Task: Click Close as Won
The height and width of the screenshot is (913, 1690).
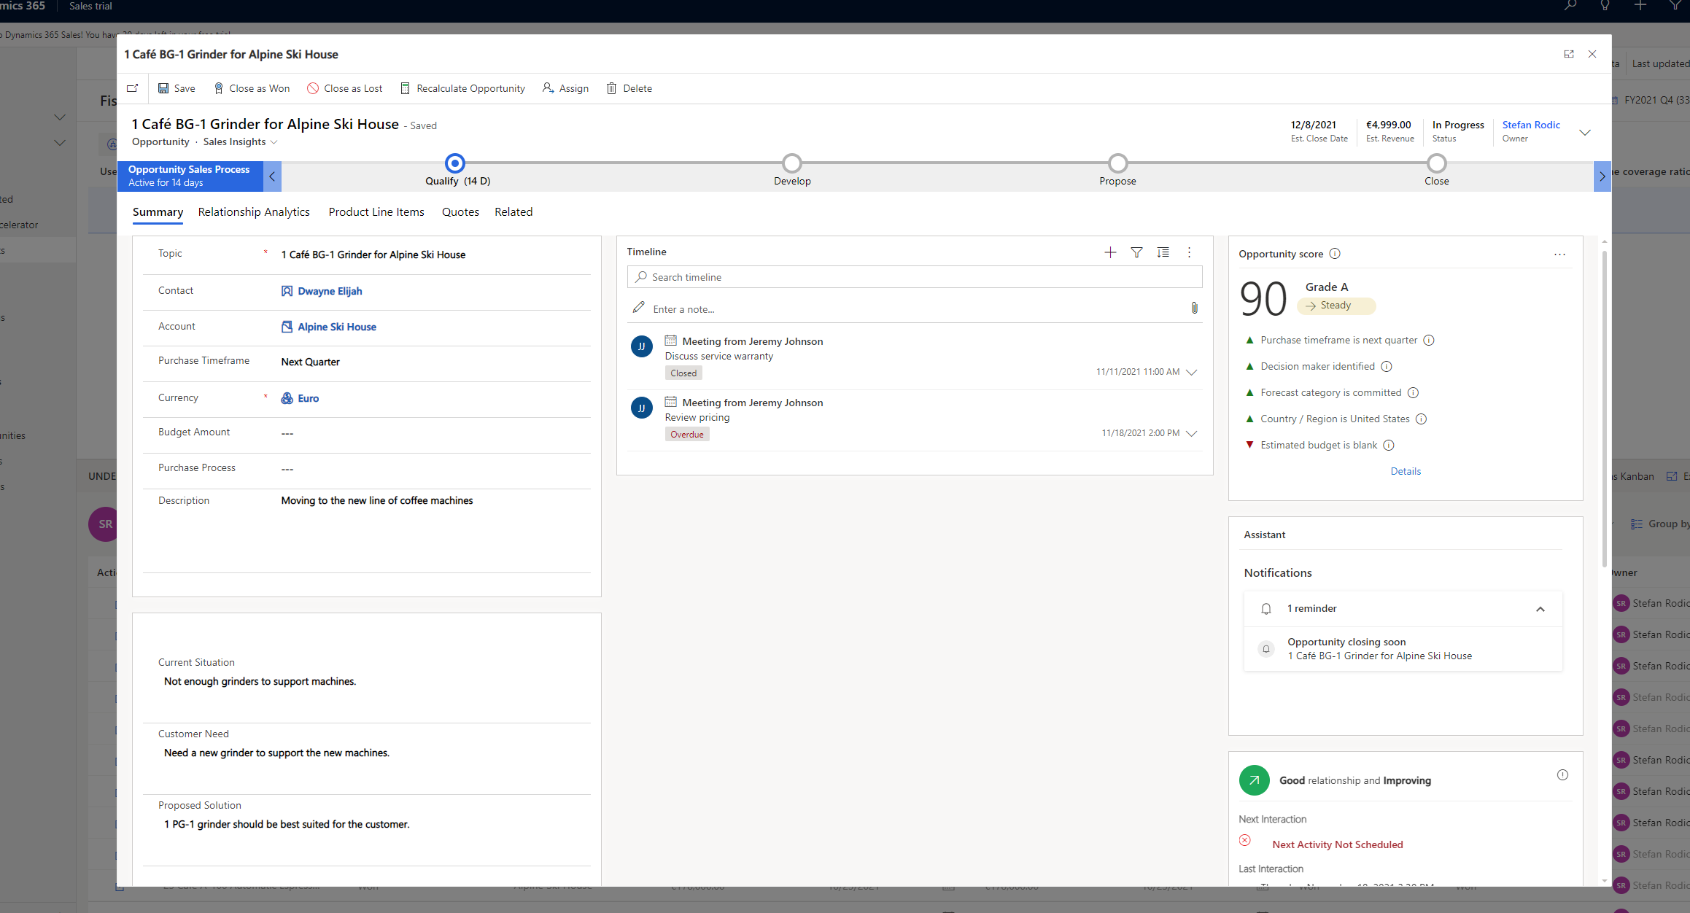Action: pyautogui.click(x=252, y=88)
